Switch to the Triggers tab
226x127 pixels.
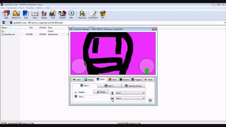(x=137, y=80)
